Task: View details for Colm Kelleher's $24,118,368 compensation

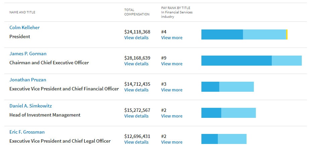Action: click(x=136, y=37)
